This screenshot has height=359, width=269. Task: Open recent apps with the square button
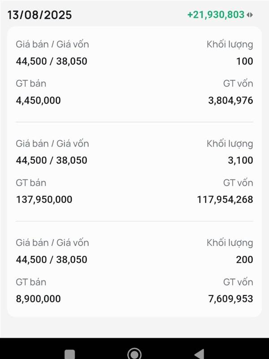click(x=69, y=354)
